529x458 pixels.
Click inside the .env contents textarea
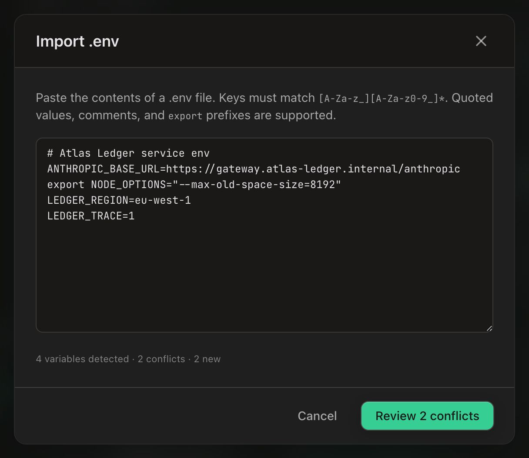click(x=264, y=235)
